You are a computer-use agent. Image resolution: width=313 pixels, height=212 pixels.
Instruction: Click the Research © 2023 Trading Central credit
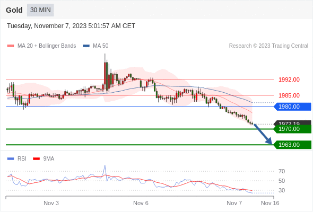[268, 46]
